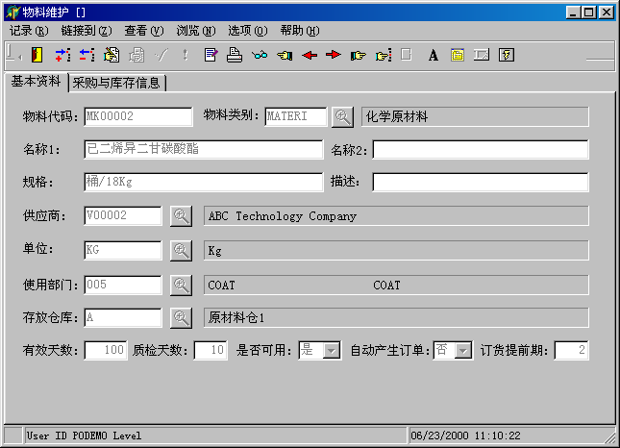
Task: Open the 记录 menu
Action: (28, 31)
